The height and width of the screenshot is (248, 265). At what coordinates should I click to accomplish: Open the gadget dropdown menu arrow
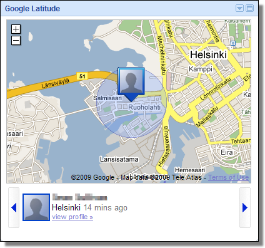coord(239,8)
